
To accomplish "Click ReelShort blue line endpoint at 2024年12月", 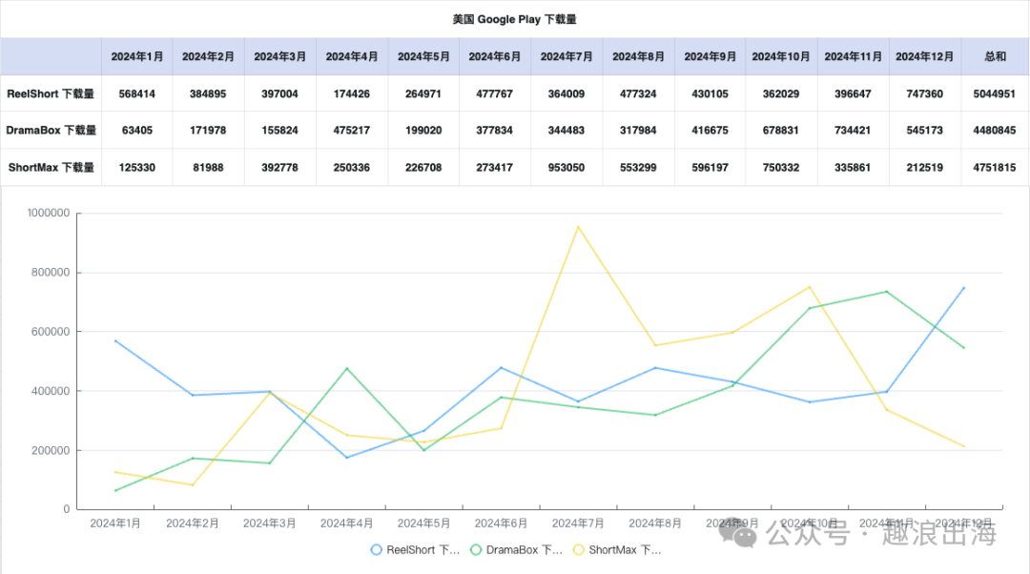I will [963, 288].
